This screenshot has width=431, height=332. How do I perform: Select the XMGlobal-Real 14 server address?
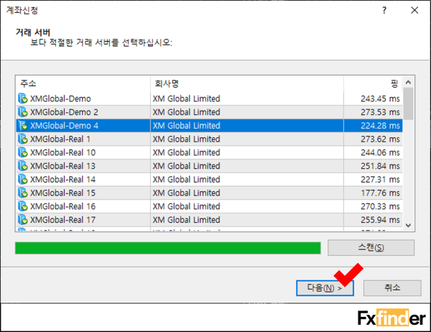(x=62, y=180)
